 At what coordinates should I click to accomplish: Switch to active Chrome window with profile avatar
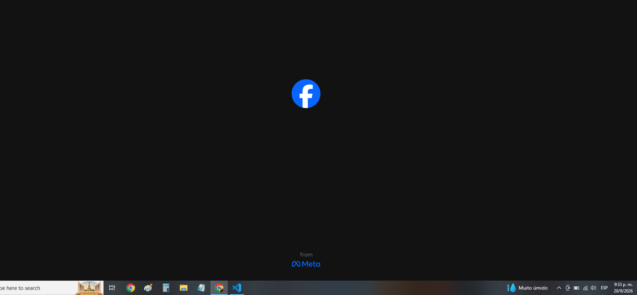(219, 288)
